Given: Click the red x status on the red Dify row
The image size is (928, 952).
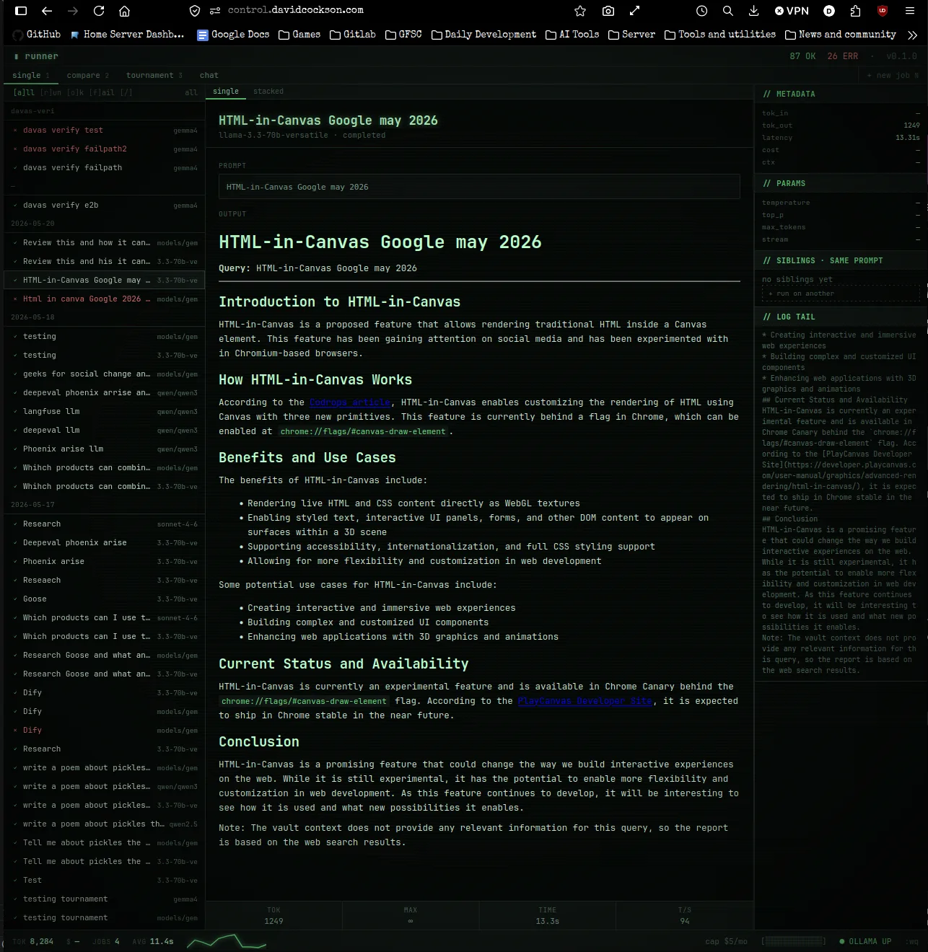Looking at the screenshot, I should (15, 731).
